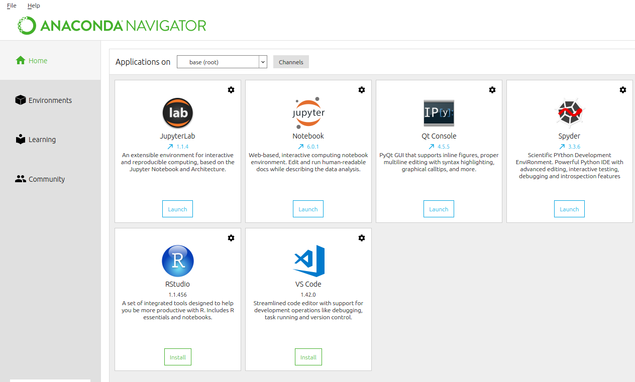Click the Learning book icon

click(x=21, y=139)
